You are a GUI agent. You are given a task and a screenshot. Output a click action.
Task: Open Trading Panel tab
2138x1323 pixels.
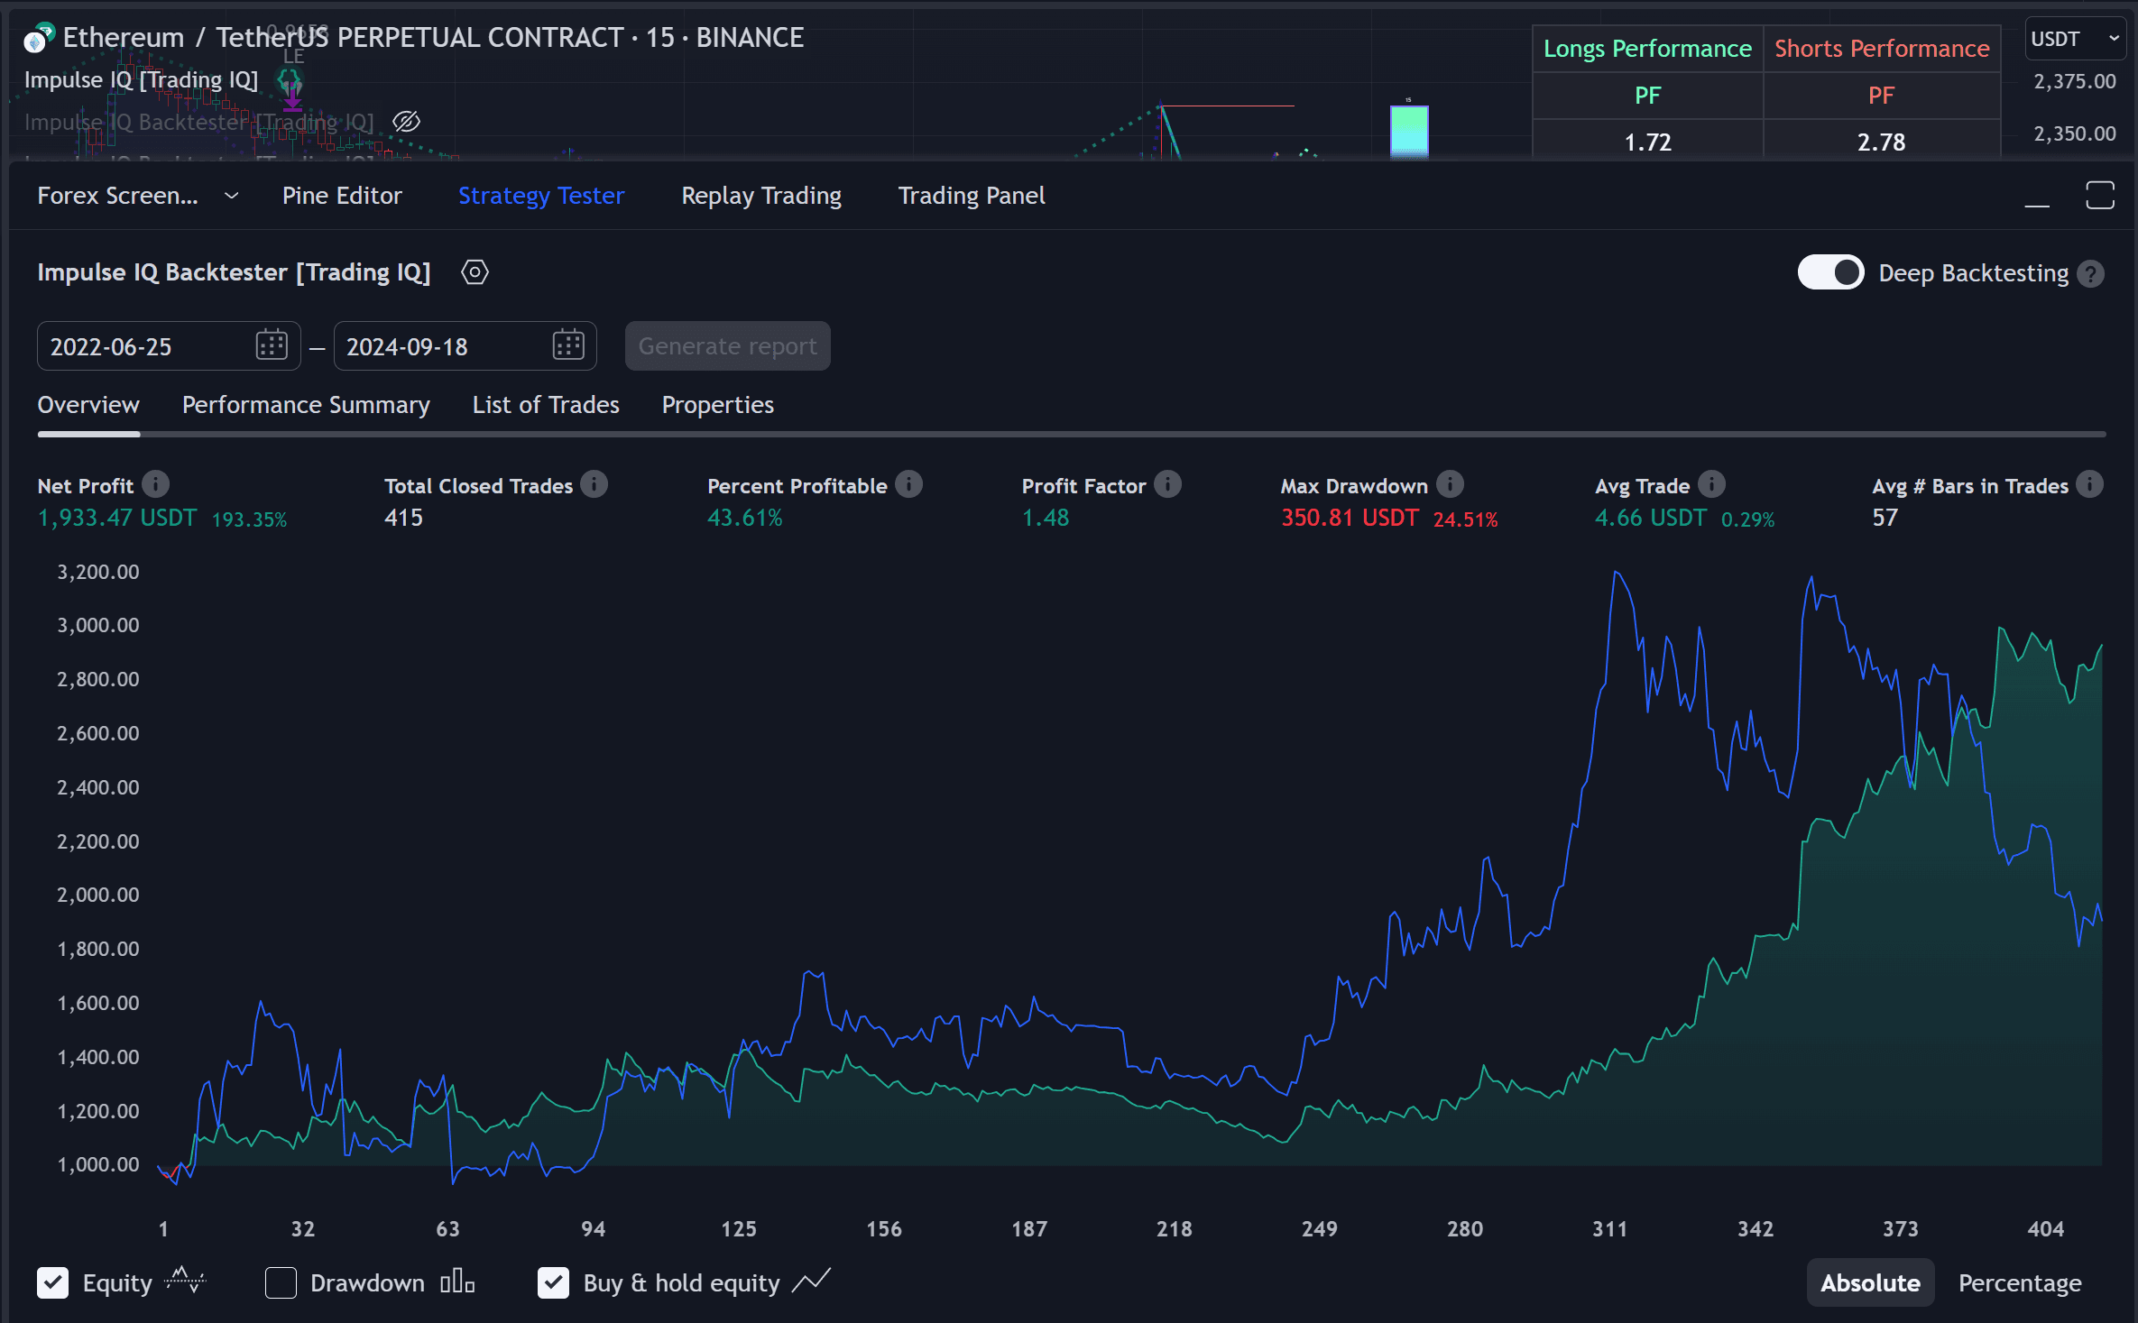click(x=972, y=196)
